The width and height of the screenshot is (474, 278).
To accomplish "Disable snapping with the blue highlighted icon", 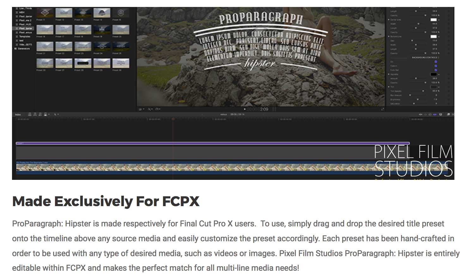I will (435, 114).
